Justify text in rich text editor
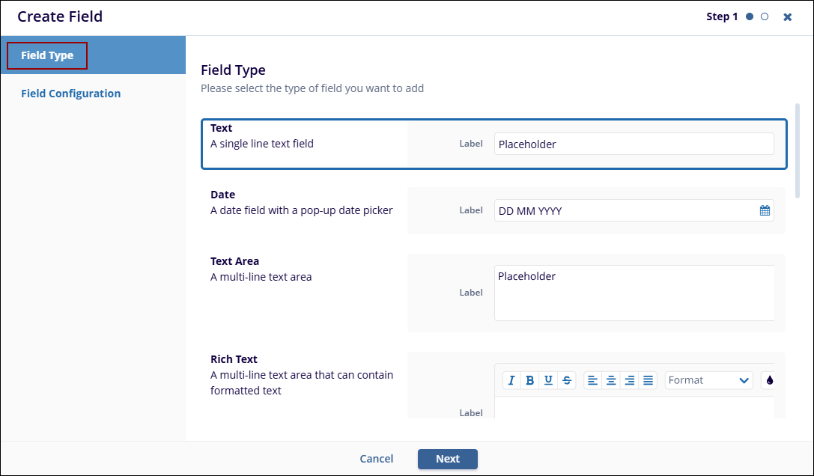Image resolution: width=814 pixels, height=476 pixels. click(649, 380)
